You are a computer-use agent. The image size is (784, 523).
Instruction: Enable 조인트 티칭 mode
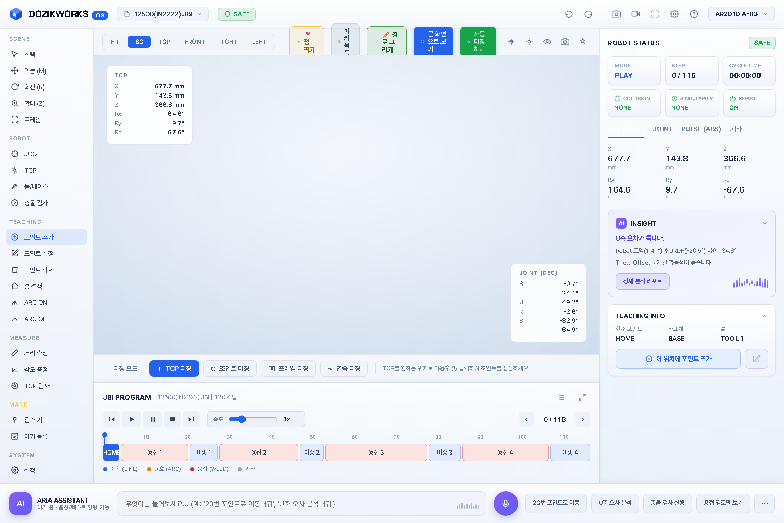[x=230, y=368]
